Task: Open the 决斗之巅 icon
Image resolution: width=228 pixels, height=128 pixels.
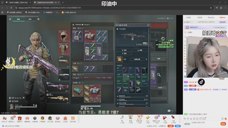Action: (50, 119)
